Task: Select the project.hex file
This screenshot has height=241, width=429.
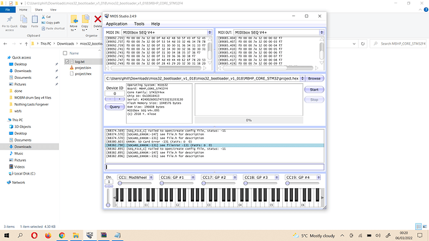Action: tap(83, 74)
